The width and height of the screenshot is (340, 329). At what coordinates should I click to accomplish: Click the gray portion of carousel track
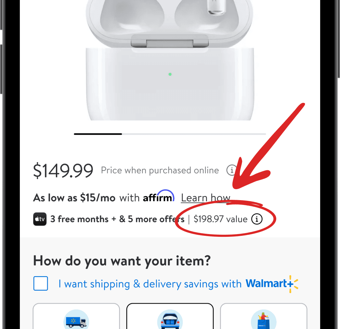tap(194, 134)
